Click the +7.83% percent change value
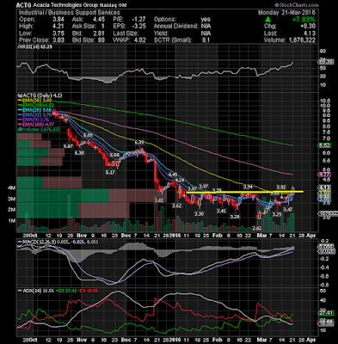 tap(304, 20)
